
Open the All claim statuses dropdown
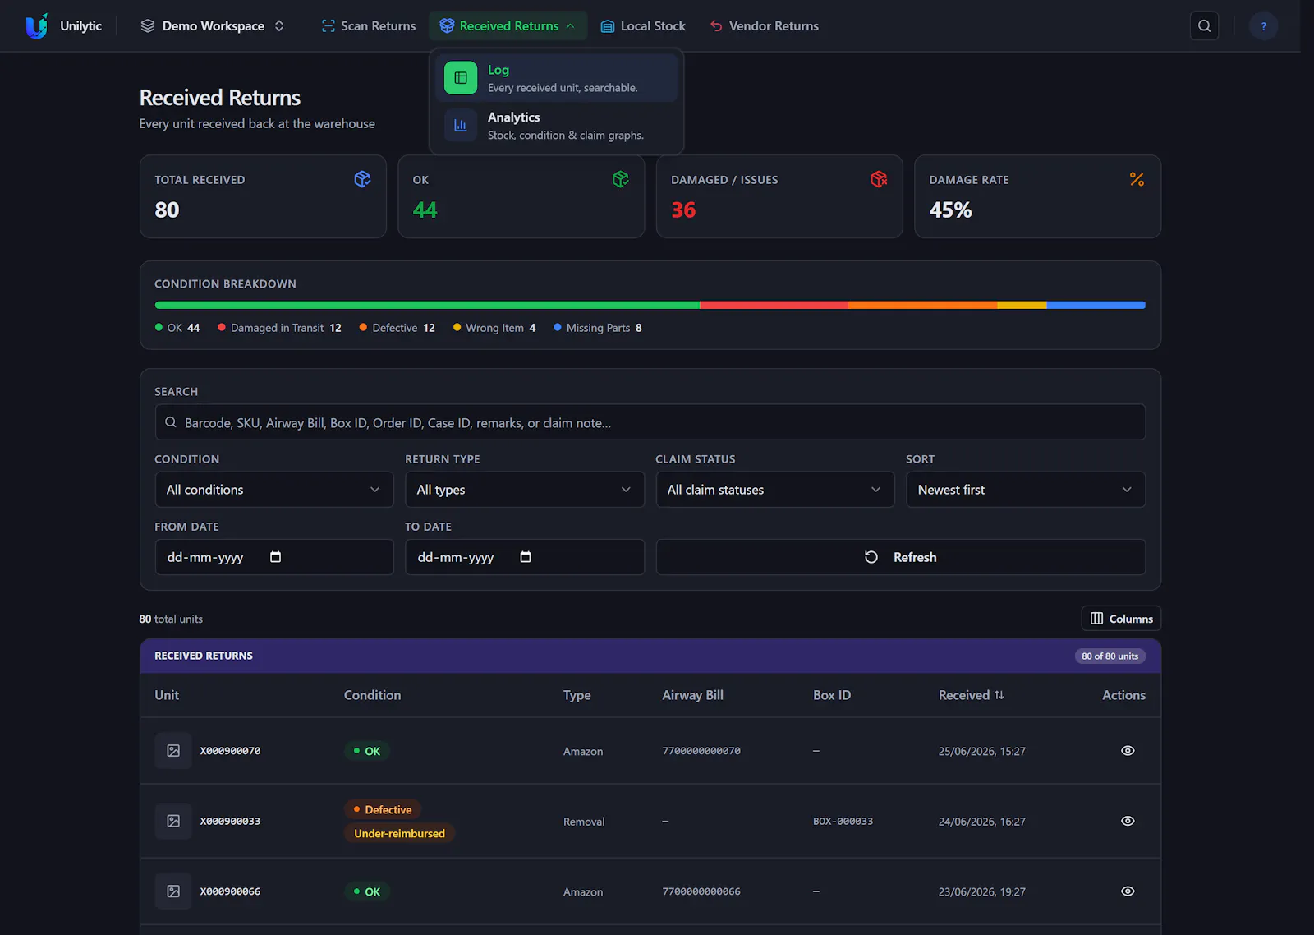point(775,490)
